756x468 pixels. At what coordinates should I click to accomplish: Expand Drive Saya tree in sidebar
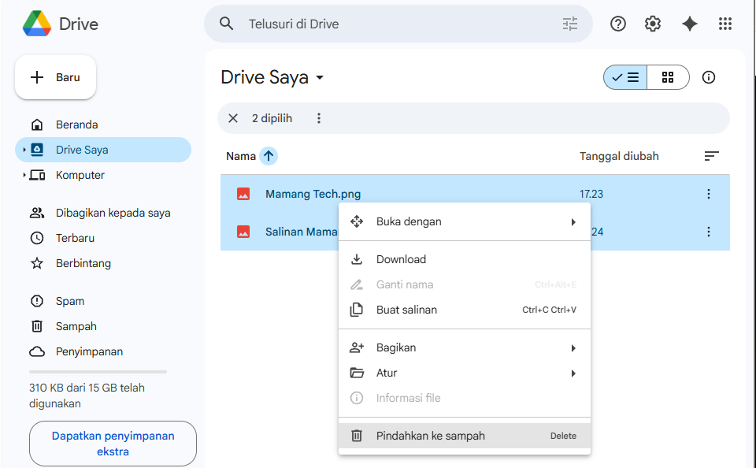[24, 150]
